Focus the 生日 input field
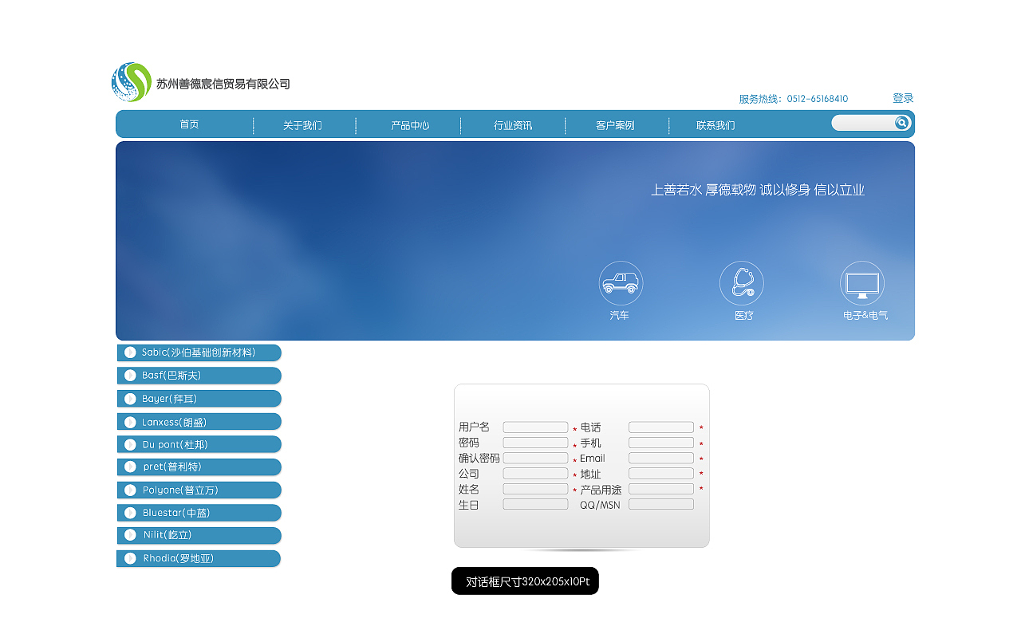The image size is (1021, 638). tap(535, 504)
